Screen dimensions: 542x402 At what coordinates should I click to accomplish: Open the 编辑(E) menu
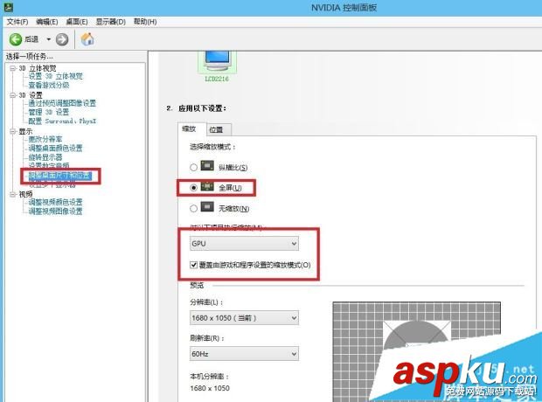47,22
